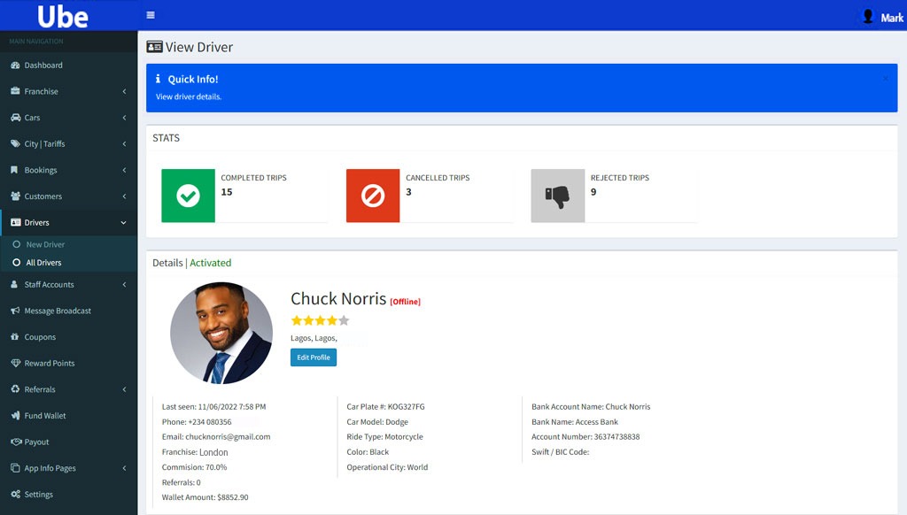Click the Message Broadcast megaphone icon

(x=16, y=311)
